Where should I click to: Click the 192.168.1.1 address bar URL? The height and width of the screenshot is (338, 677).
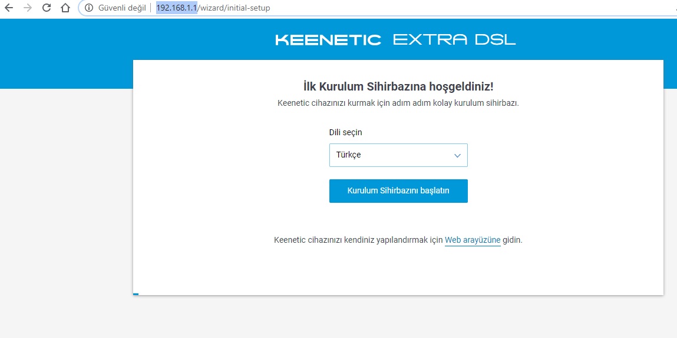click(213, 8)
